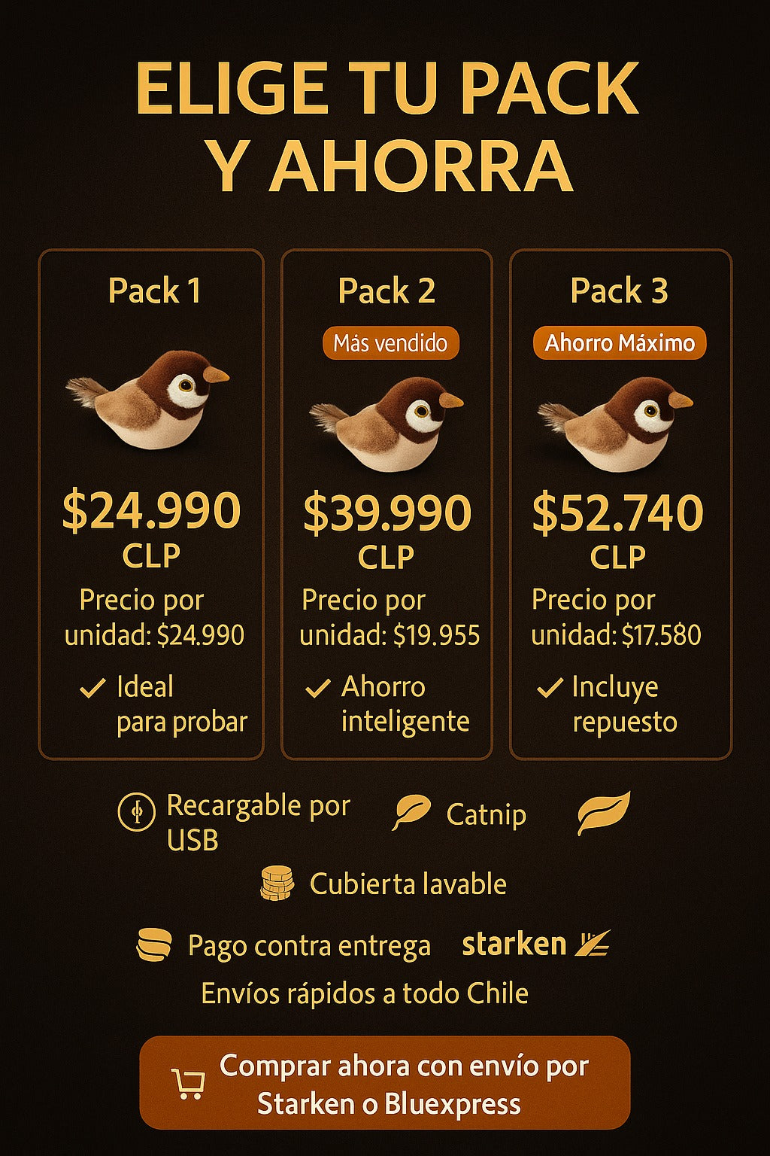Click the Más vendido badge
The width and height of the screenshot is (770, 1156).
click(x=390, y=343)
